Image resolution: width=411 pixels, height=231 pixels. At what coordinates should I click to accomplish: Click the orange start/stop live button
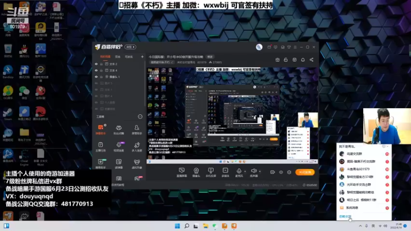[305, 172]
